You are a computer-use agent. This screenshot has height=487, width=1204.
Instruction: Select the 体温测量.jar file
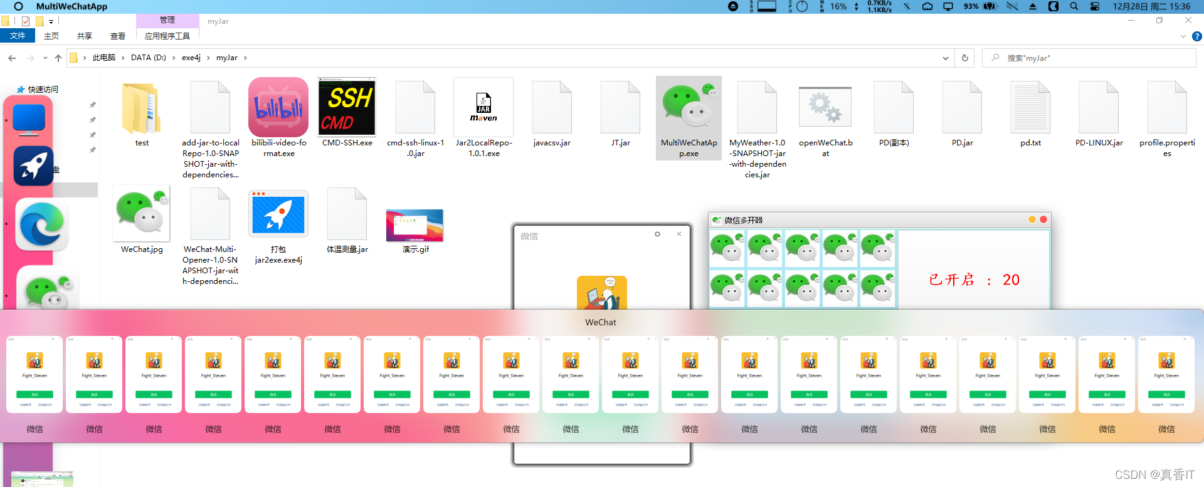[347, 214]
